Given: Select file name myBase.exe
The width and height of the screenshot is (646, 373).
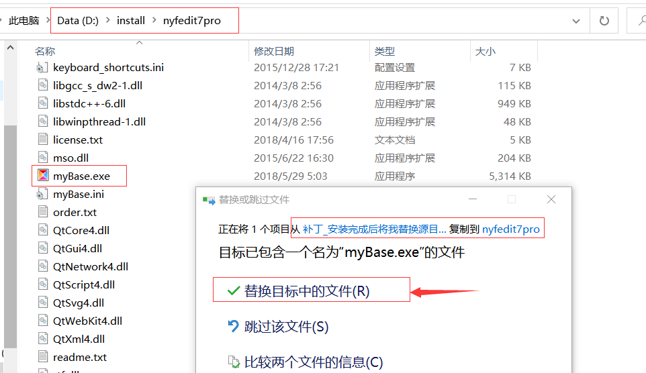Looking at the screenshot, I should [81, 176].
